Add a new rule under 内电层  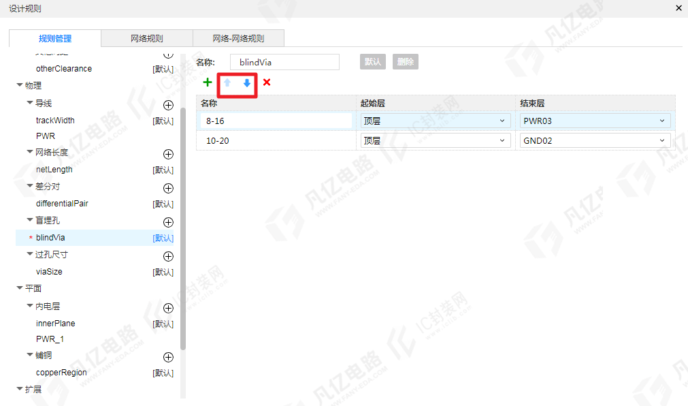click(x=169, y=308)
